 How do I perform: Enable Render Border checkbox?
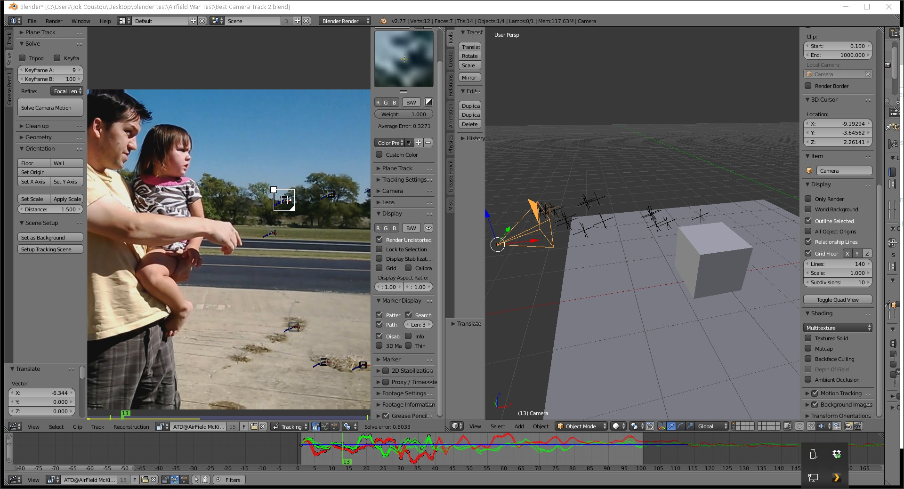tap(808, 86)
